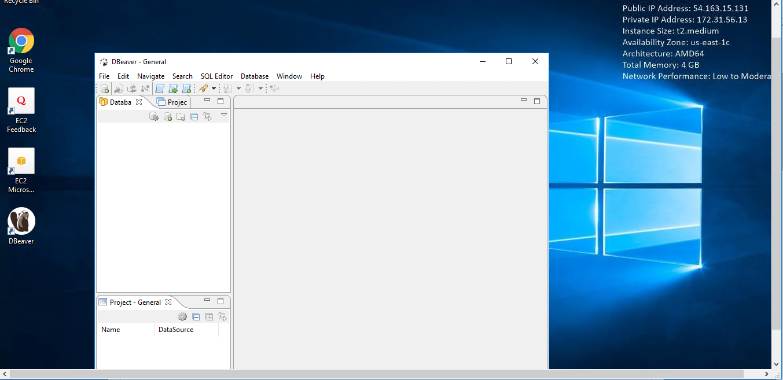Click new database icon in Navigator toolbar

tap(168, 117)
